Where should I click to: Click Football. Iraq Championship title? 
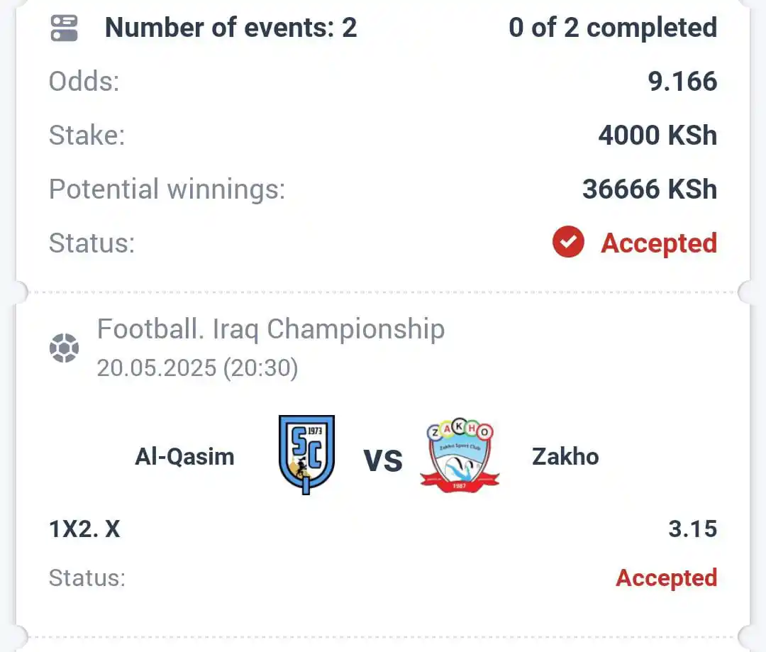click(x=271, y=328)
